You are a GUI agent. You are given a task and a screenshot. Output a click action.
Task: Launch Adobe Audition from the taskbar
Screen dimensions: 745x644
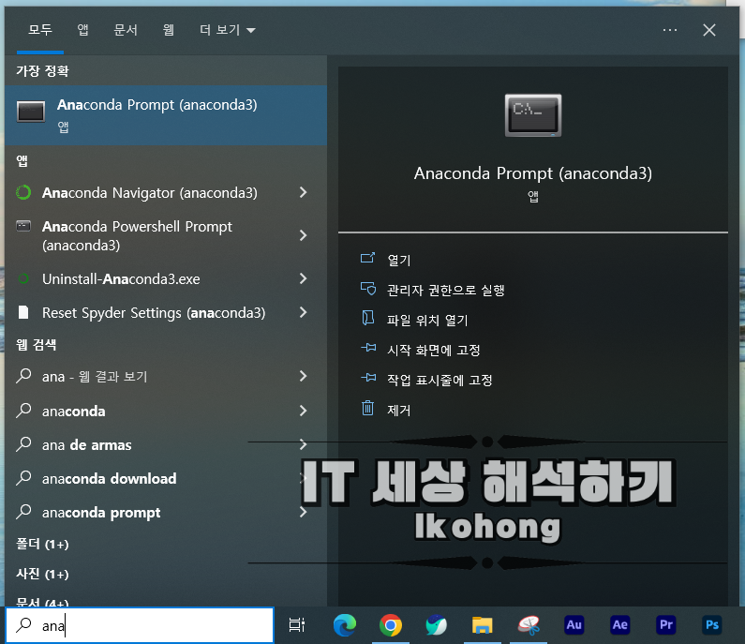point(574,625)
